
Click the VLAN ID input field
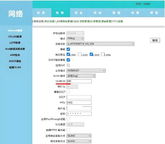tap(79, 81)
